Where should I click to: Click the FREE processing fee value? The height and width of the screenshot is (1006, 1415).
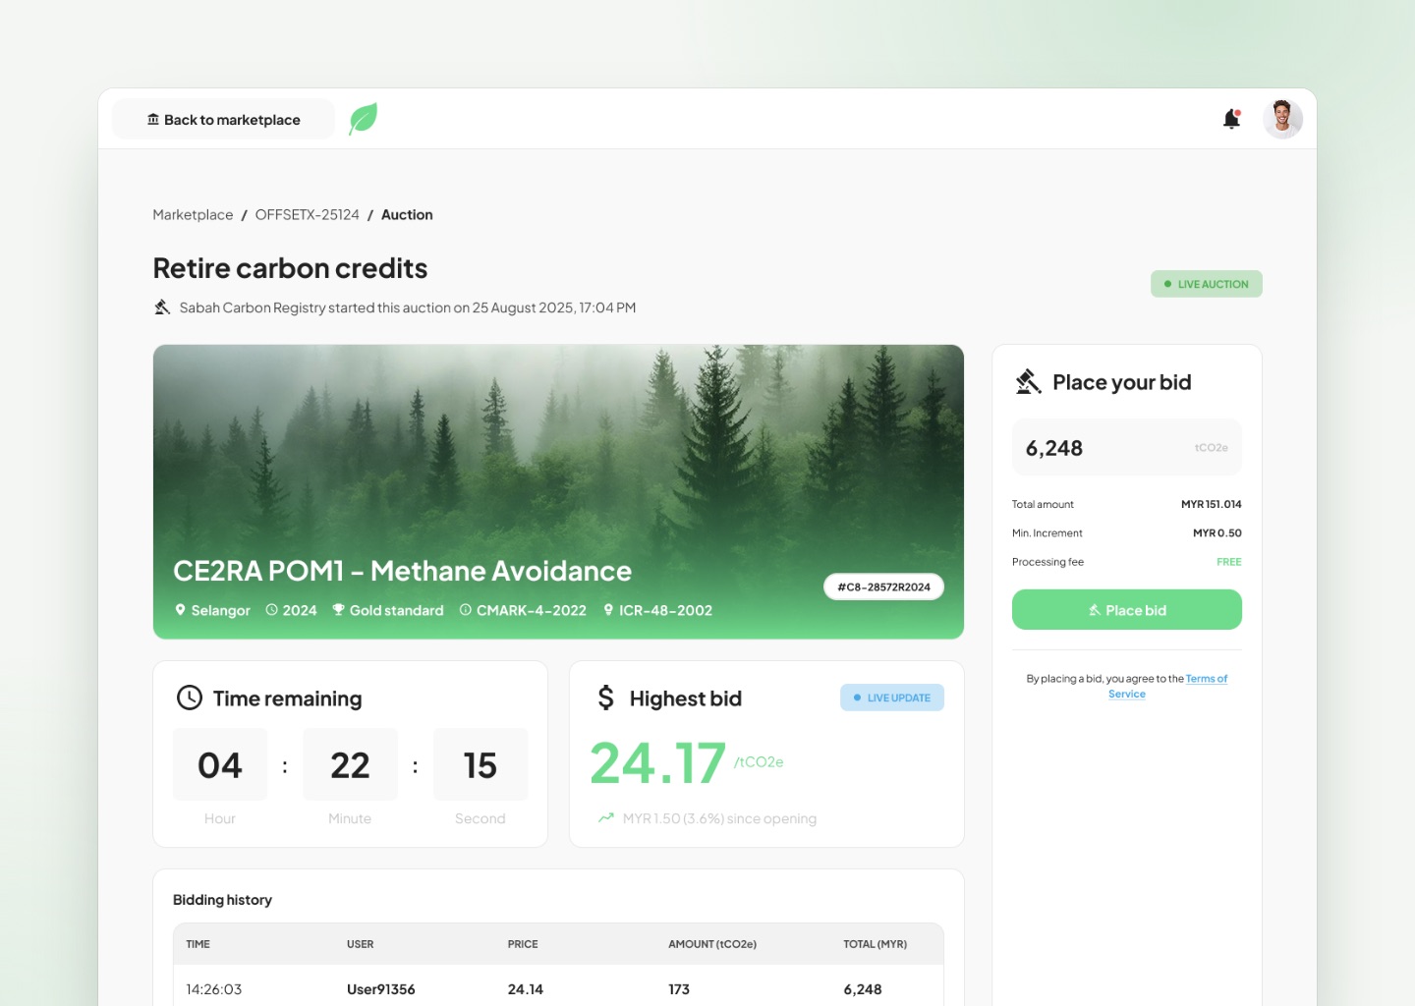[1229, 562]
